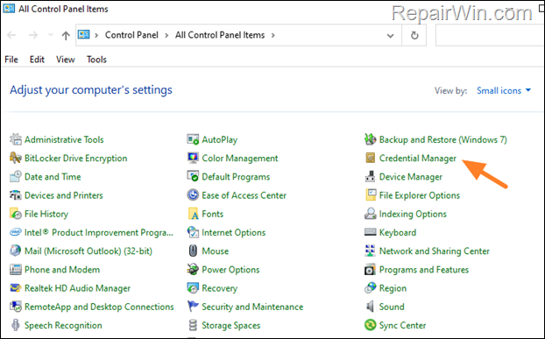Open the View menu
545x339 pixels.
click(66, 60)
